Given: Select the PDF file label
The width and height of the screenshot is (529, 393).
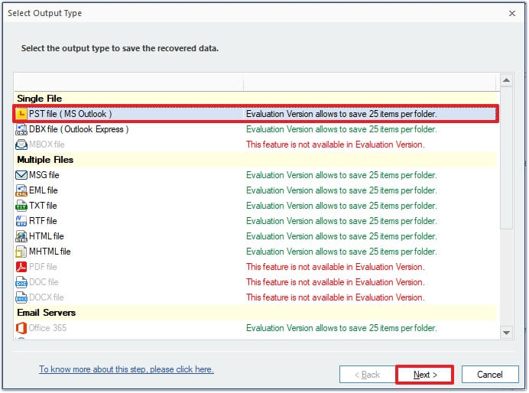Looking at the screenshot, I should click(43, 267).
